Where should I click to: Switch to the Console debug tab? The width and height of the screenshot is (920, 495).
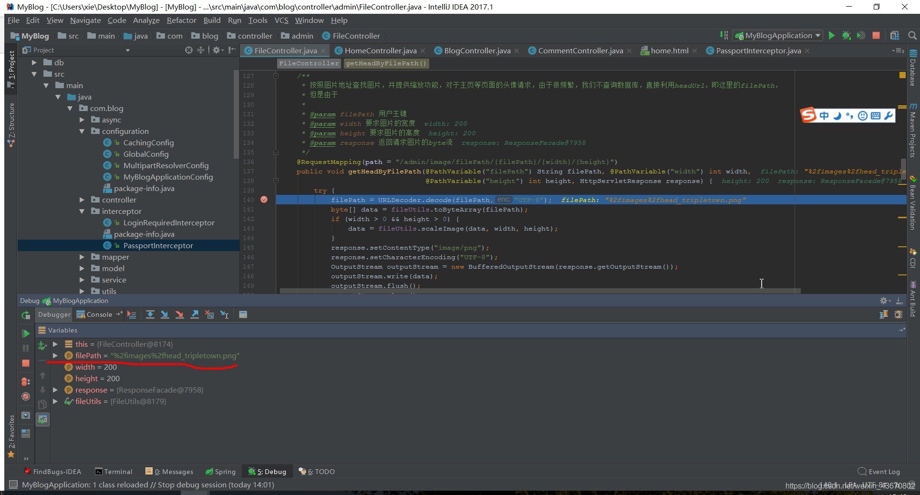pos(94,314)
